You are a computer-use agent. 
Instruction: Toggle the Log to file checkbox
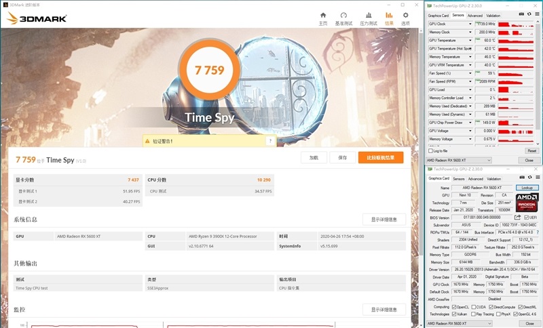[430, 150]
